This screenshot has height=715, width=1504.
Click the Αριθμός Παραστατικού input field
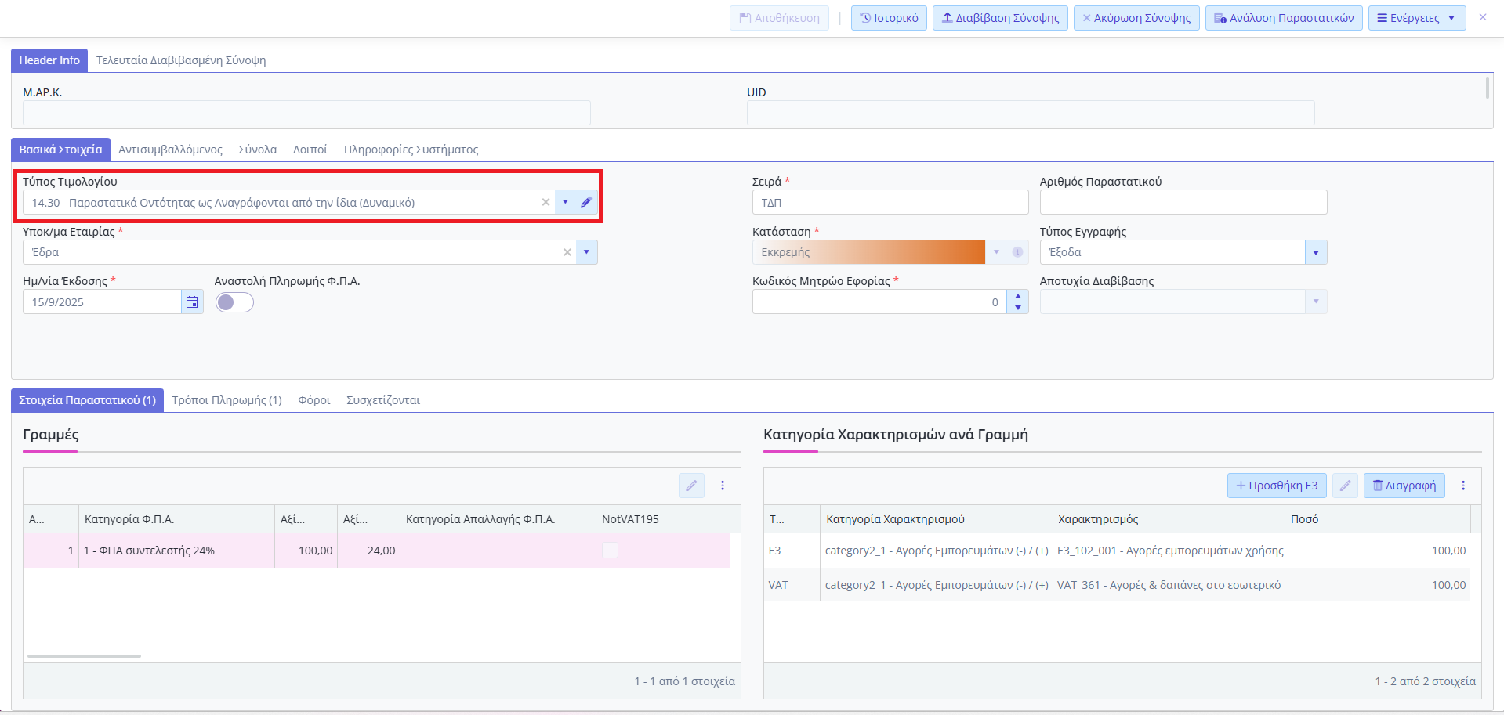[1183, 203]
